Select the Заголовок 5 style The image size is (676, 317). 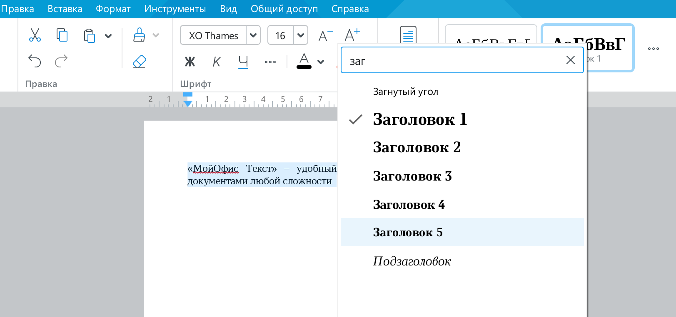[x=407, y=232]
